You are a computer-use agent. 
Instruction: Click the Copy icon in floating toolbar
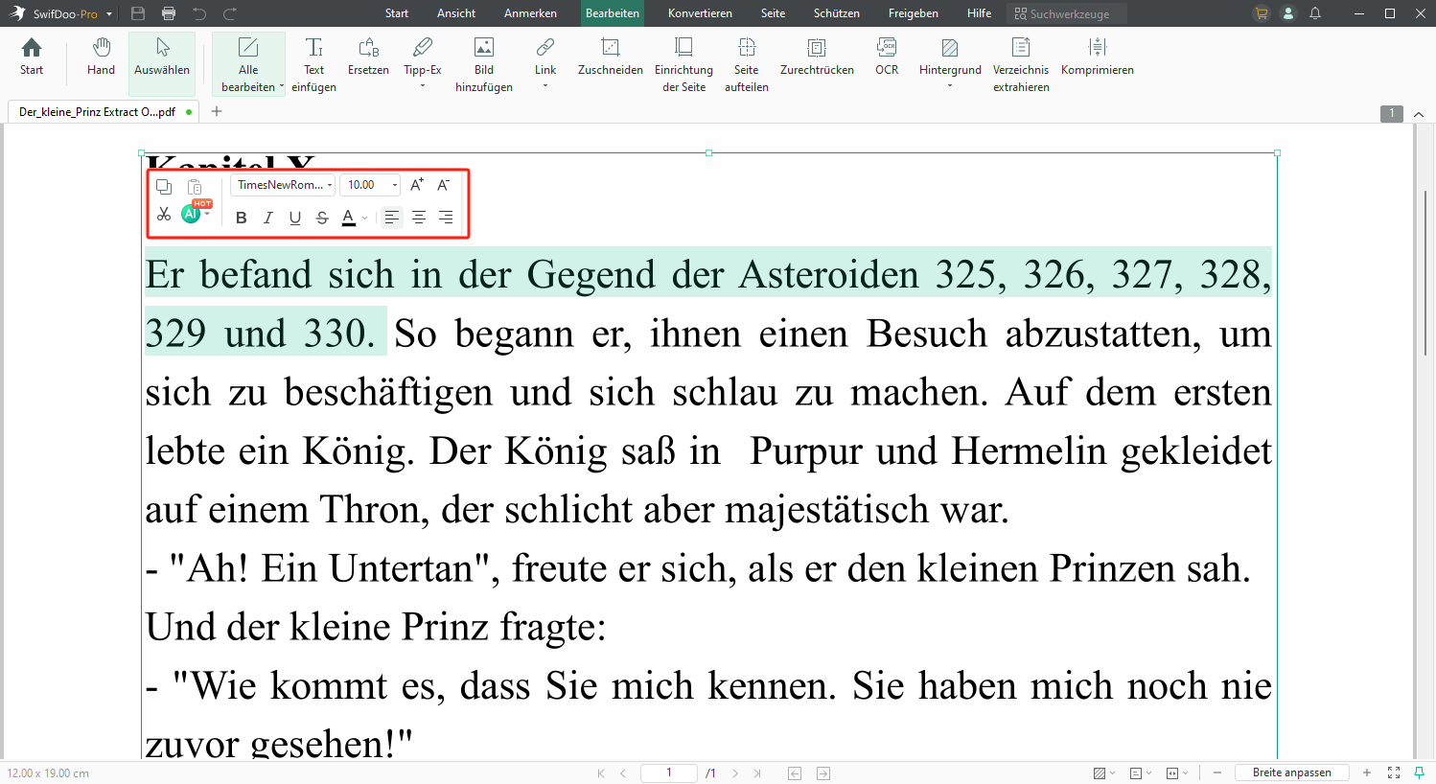pos(164,187)
